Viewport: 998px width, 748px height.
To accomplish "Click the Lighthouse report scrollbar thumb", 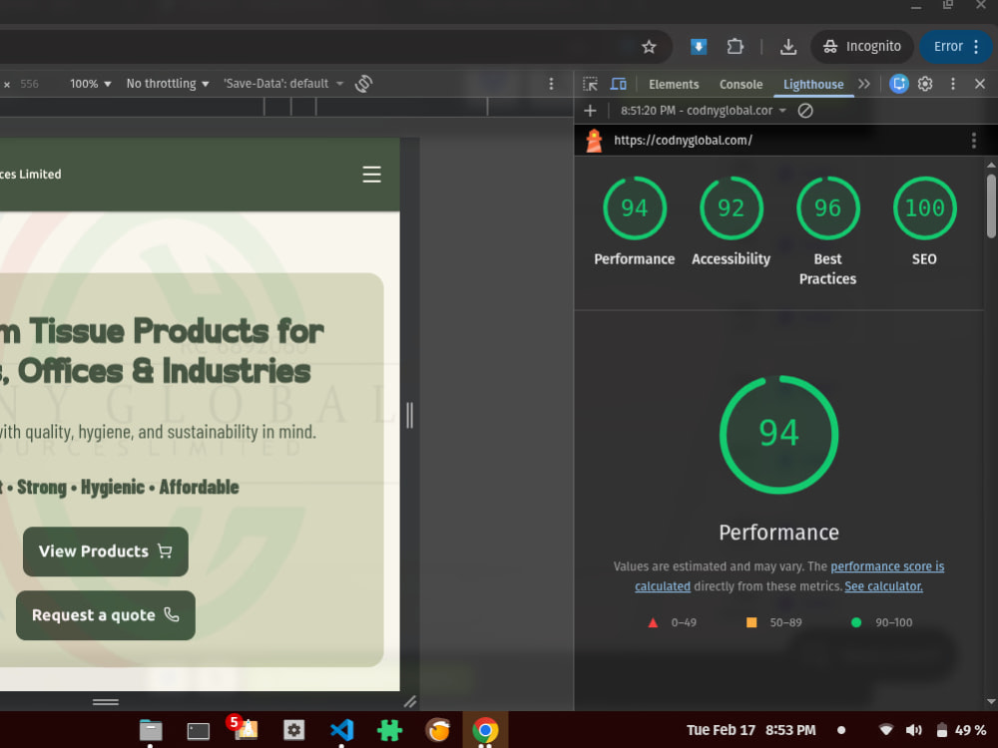I will (991, 206).
